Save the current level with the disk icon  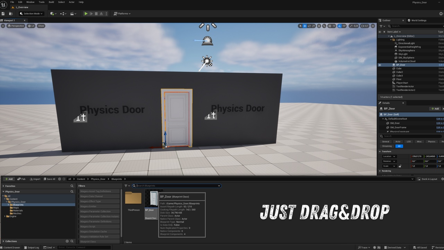coord(3,14)
